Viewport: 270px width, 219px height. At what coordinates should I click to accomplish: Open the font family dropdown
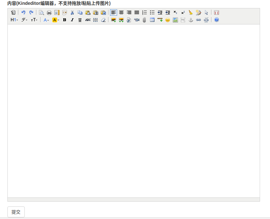(24, 20)
